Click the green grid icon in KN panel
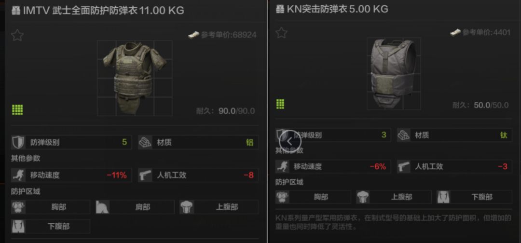The width and height of the screenshot is (521, 243). tap(280, 104)
